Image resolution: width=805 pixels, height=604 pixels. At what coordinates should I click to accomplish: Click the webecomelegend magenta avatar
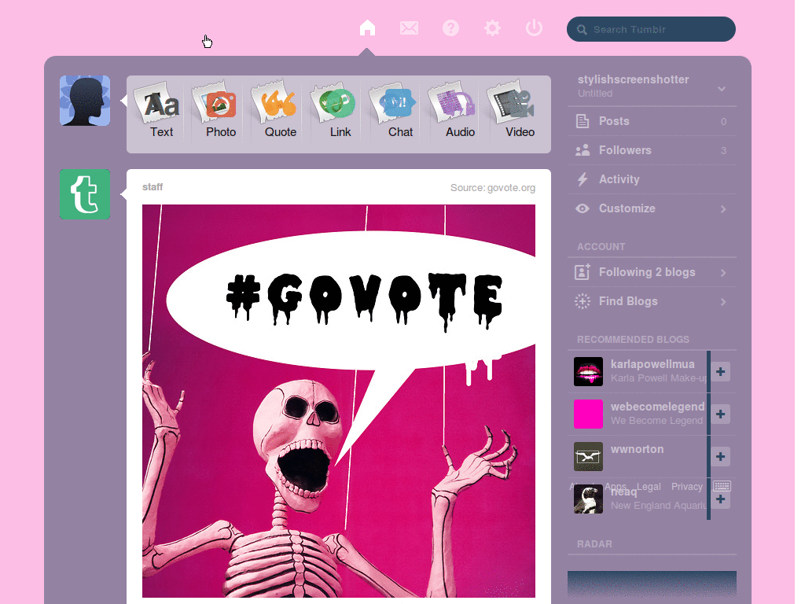click(x=588, y=414)
